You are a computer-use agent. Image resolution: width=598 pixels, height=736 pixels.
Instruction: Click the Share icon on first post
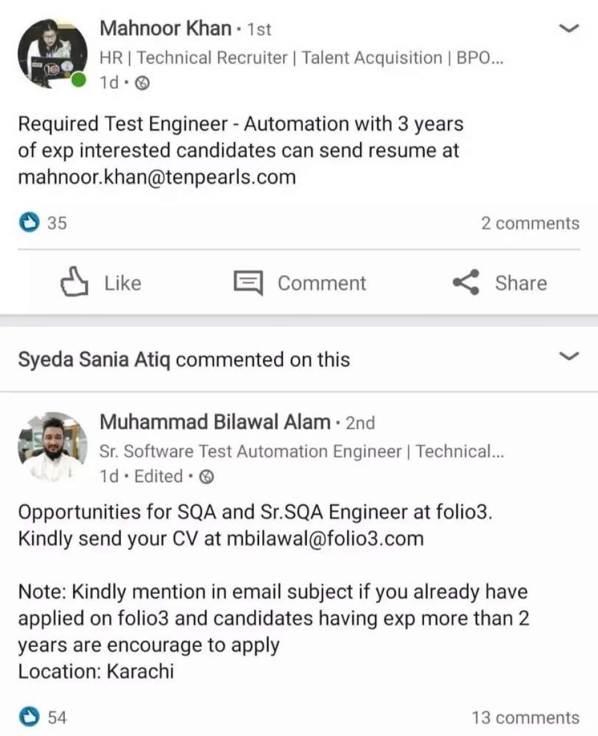[466, 283]
